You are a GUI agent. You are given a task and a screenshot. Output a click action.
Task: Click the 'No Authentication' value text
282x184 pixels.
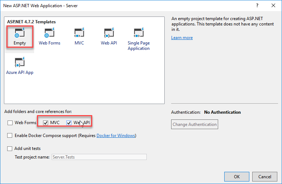click(222, 112)
